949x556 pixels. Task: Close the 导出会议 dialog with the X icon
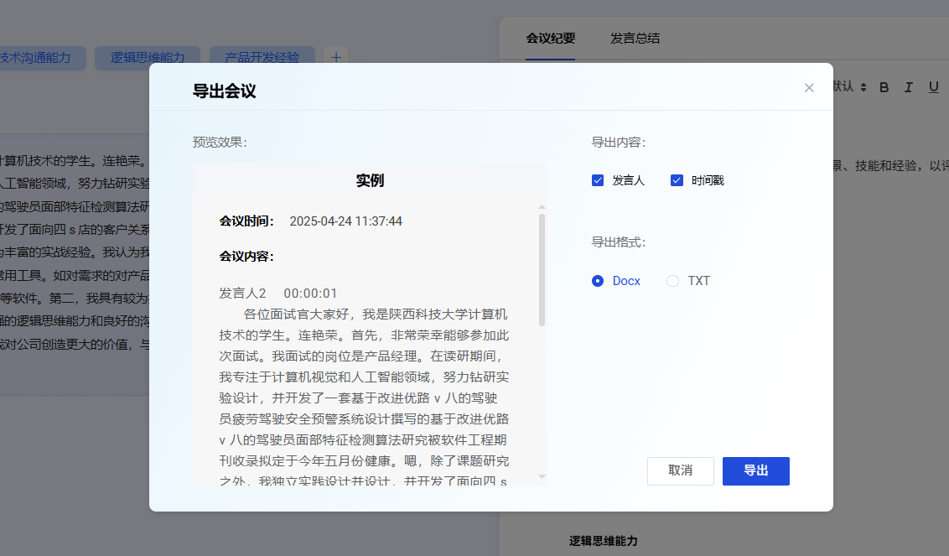coord(809,88)
